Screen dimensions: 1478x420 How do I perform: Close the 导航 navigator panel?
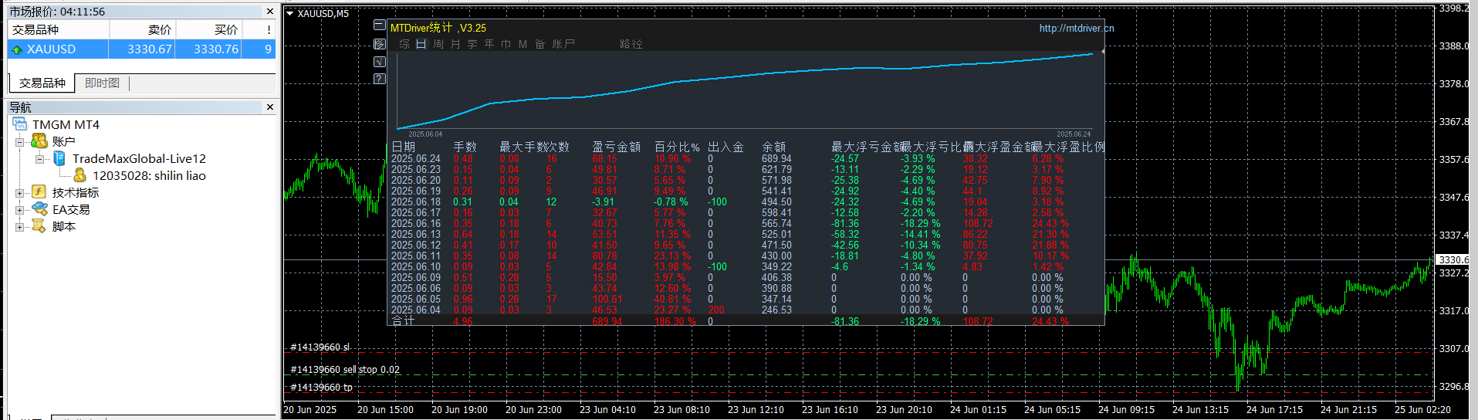pos(270,107)
